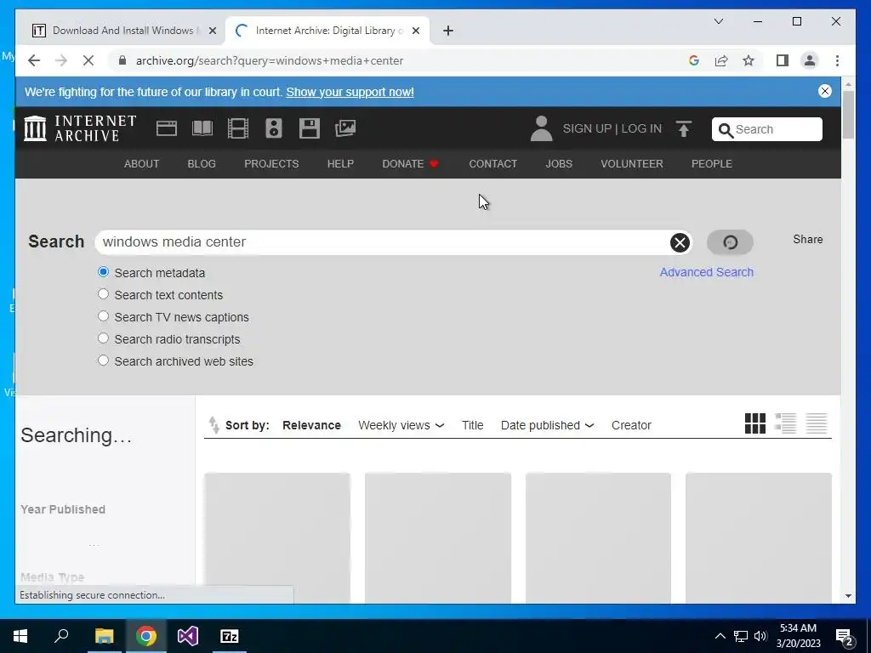Click the Share this page icon in Chrome
Screen dimensions: 871x653
pos(721,60)
